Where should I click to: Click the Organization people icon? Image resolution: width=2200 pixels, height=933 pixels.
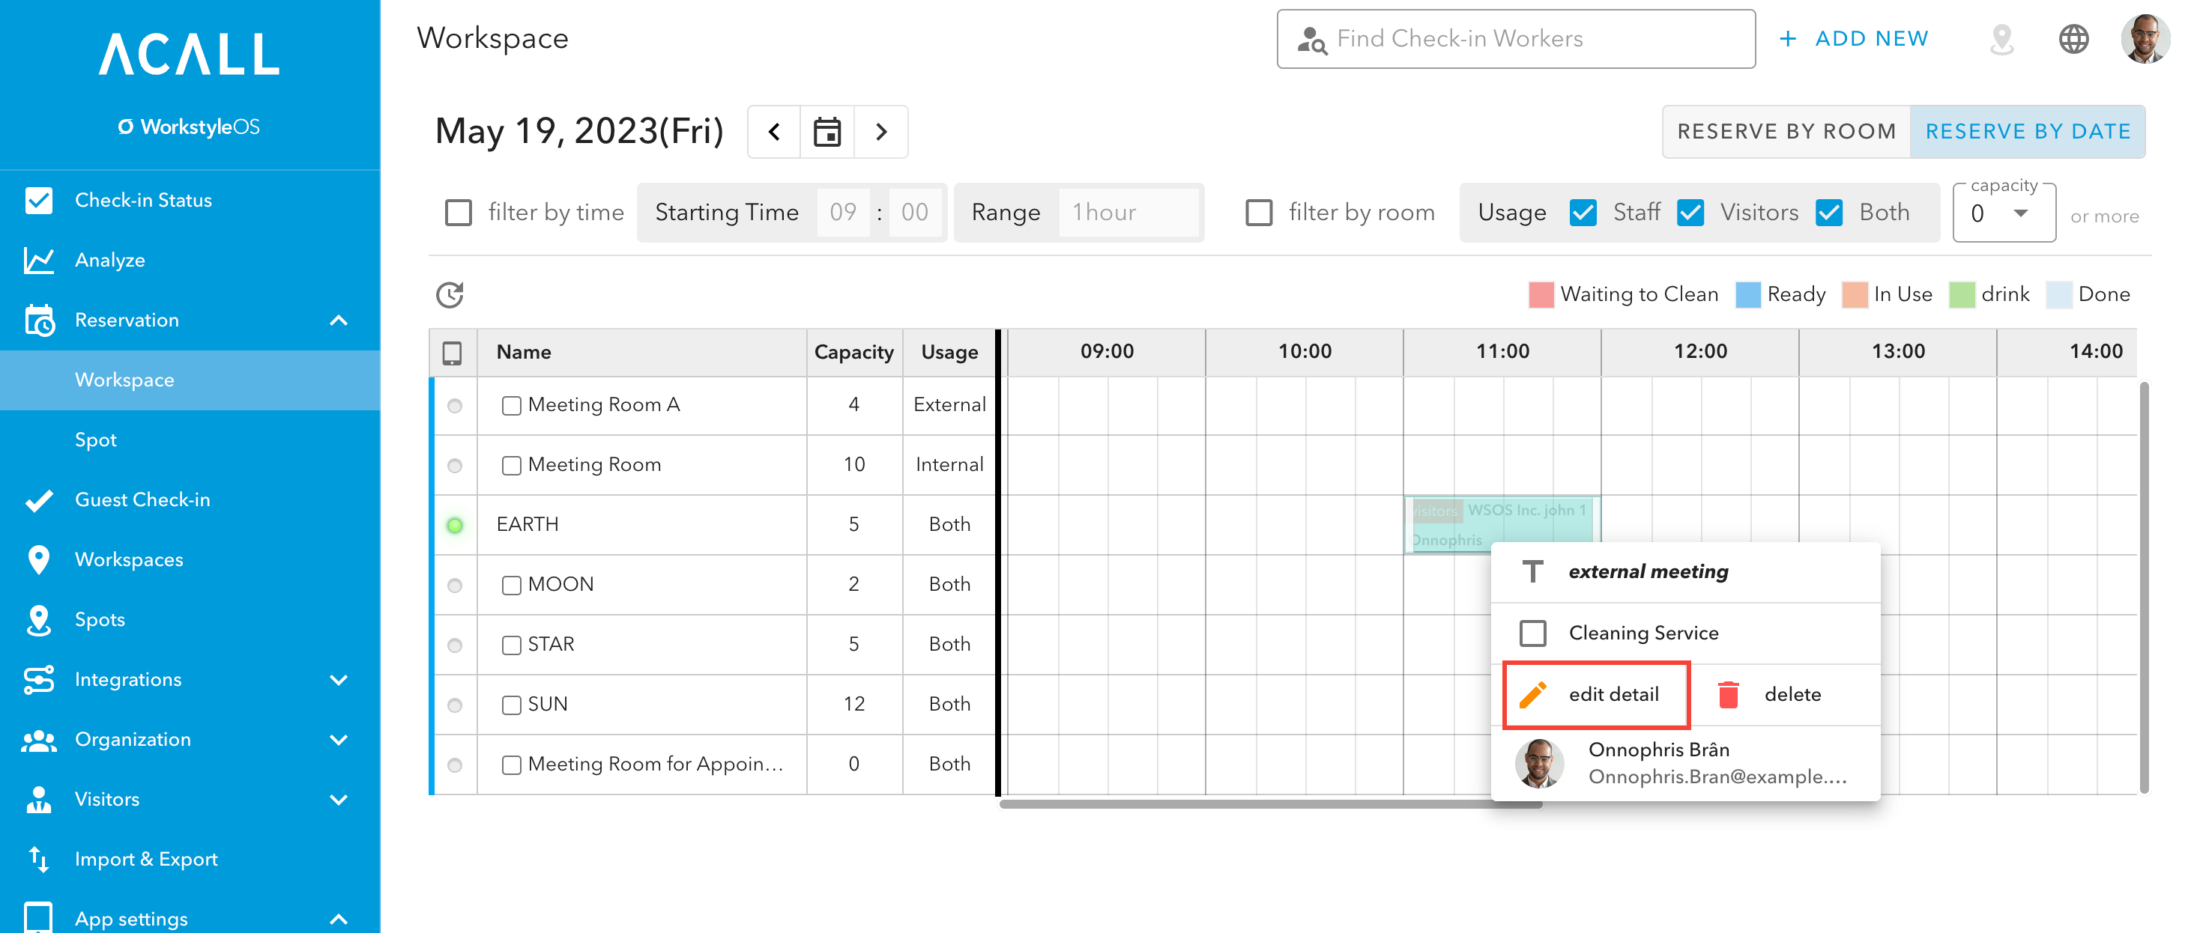pos(38,740)
